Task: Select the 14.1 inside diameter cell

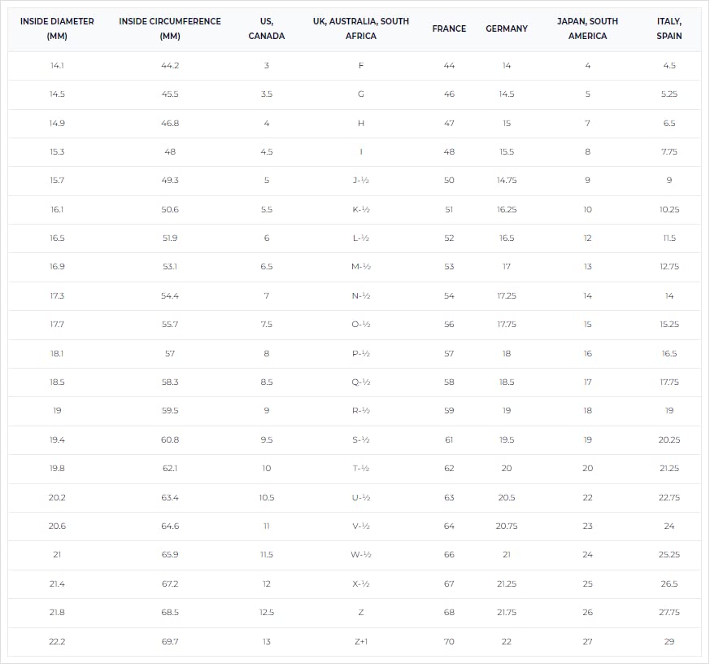Action: 57,66
